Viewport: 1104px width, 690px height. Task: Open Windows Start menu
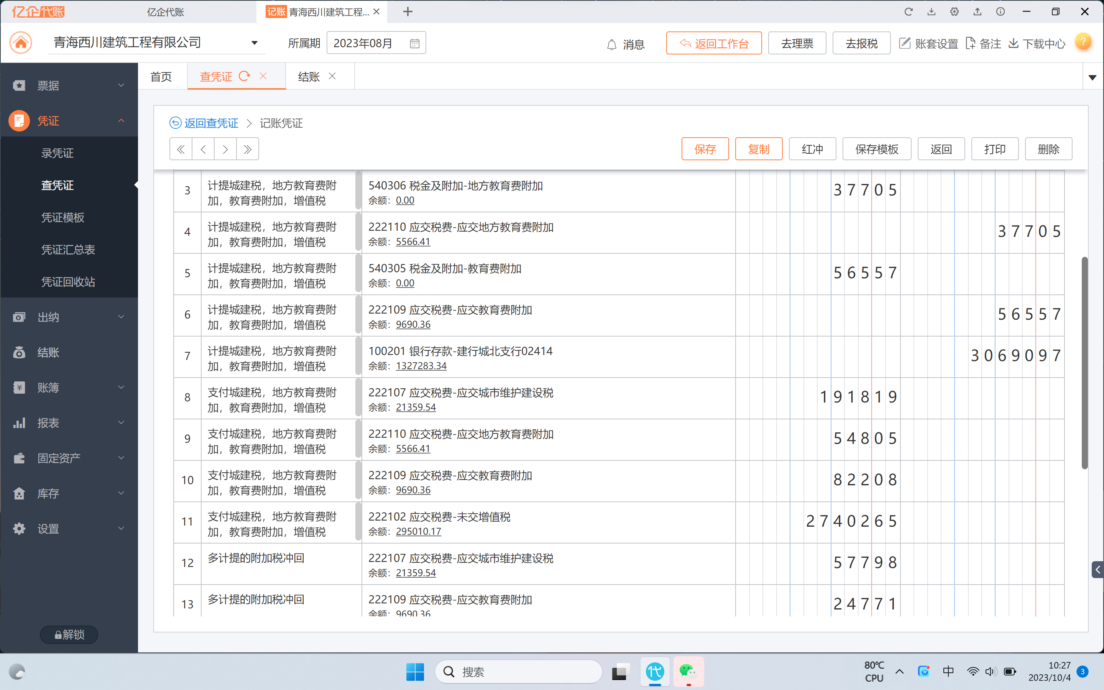pyautogui.click(x=415, y=672)
